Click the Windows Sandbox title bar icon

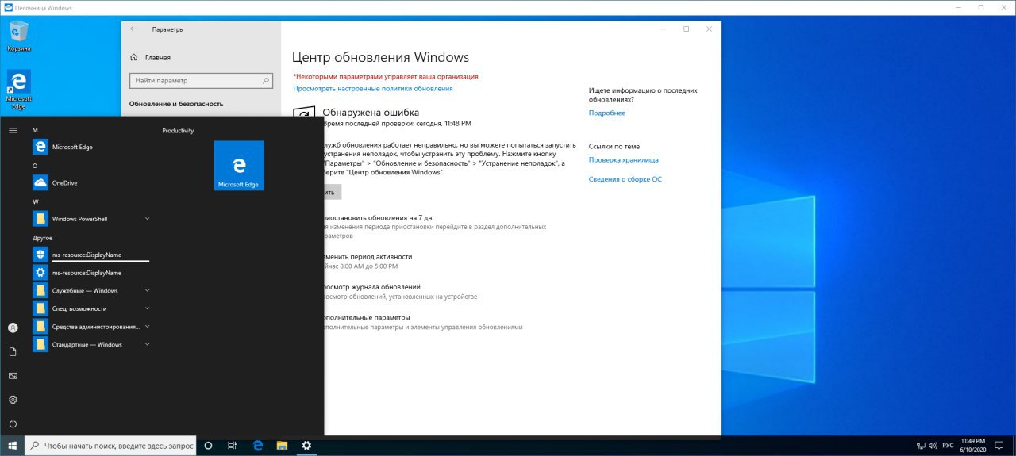pos(9,7)
